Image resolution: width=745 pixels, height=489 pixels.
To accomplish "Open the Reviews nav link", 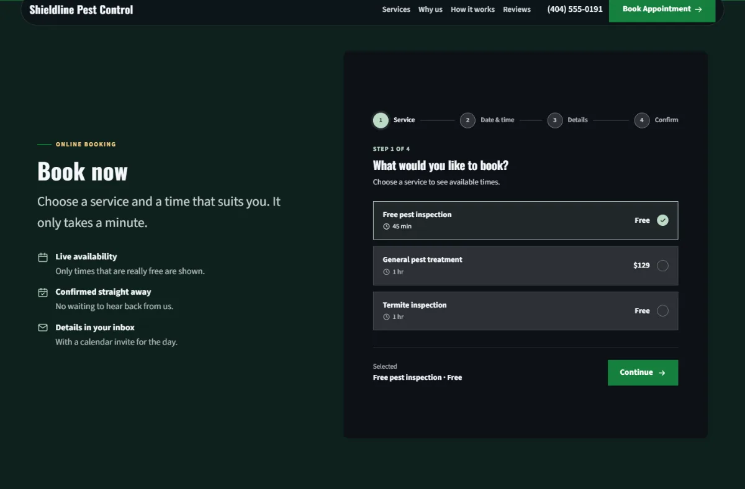I will 517,9.
